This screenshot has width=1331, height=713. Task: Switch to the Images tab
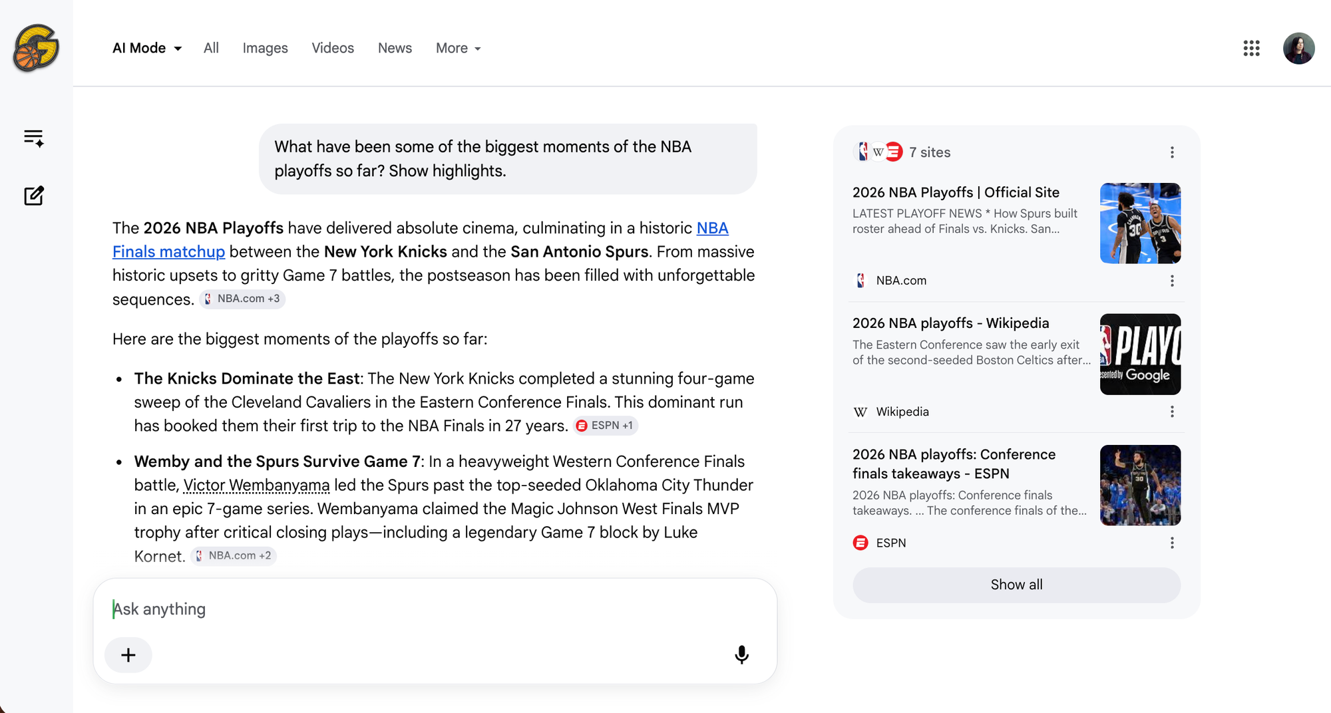(x=265, y=48)
